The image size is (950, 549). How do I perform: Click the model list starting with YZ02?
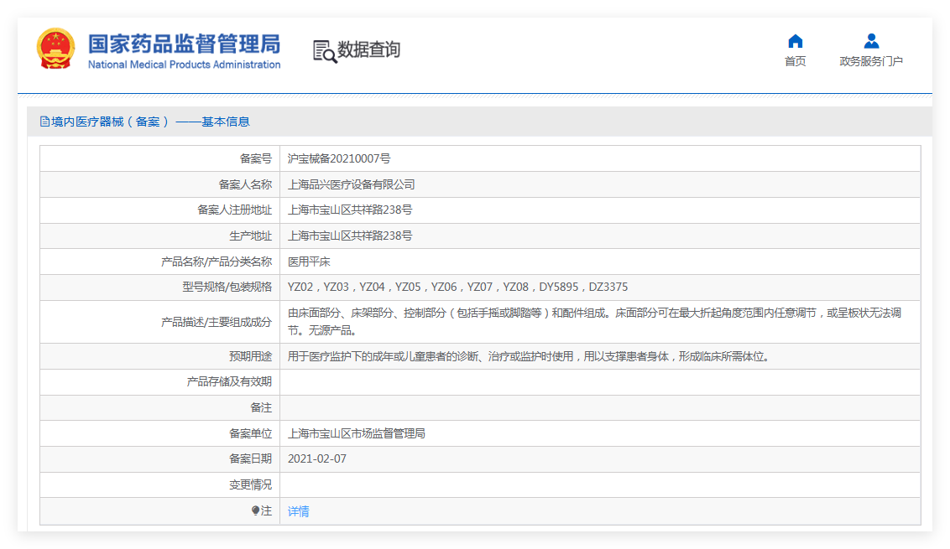457,287
